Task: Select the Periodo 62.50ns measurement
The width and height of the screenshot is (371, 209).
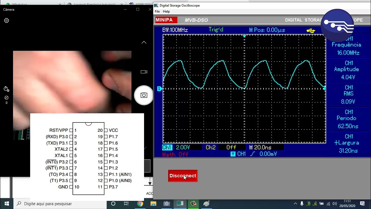Action: [x=348, y=119]
